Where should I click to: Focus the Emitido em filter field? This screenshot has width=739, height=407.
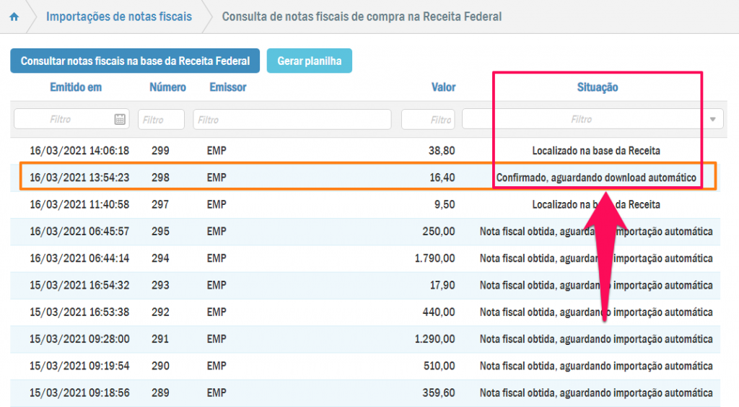64,119
